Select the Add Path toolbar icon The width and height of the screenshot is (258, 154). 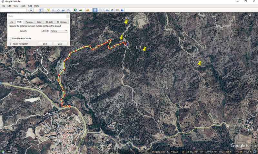point(59,10)
